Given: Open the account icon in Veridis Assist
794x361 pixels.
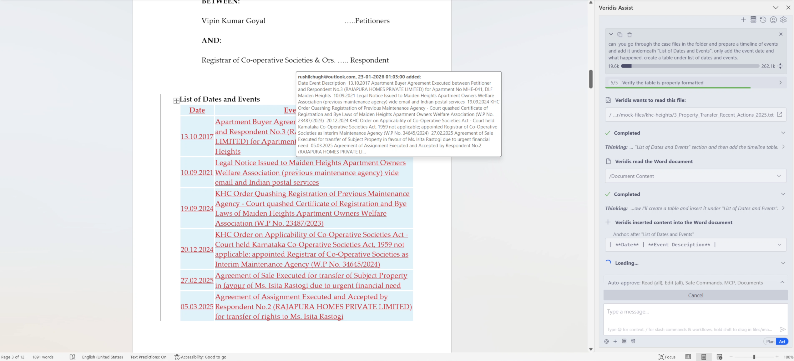Looking at the screenshot, I should point(773,20).
